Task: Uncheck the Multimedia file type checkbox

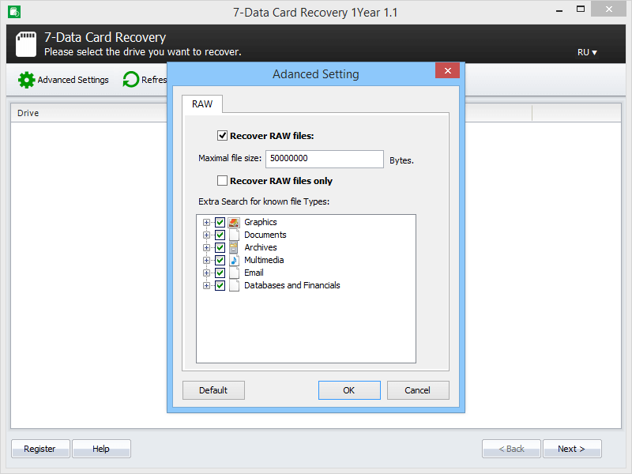Action: click(x=220, y=260)
